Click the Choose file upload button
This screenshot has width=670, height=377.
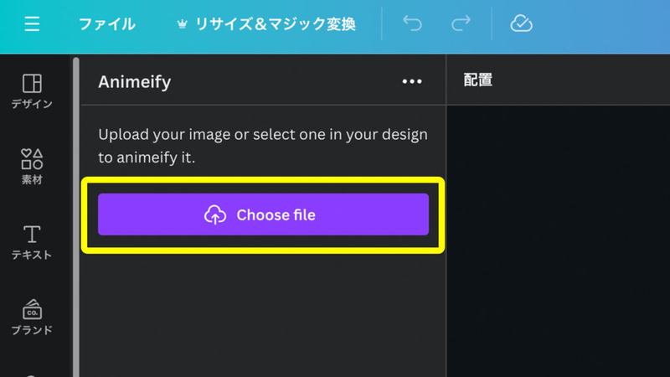click(x=263, y=214)
